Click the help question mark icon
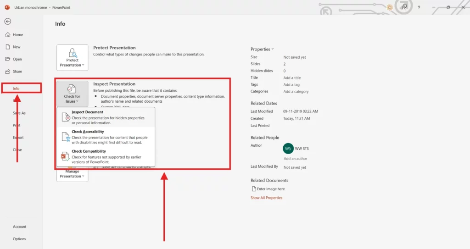470x249 pixels. tap(419, 8)
